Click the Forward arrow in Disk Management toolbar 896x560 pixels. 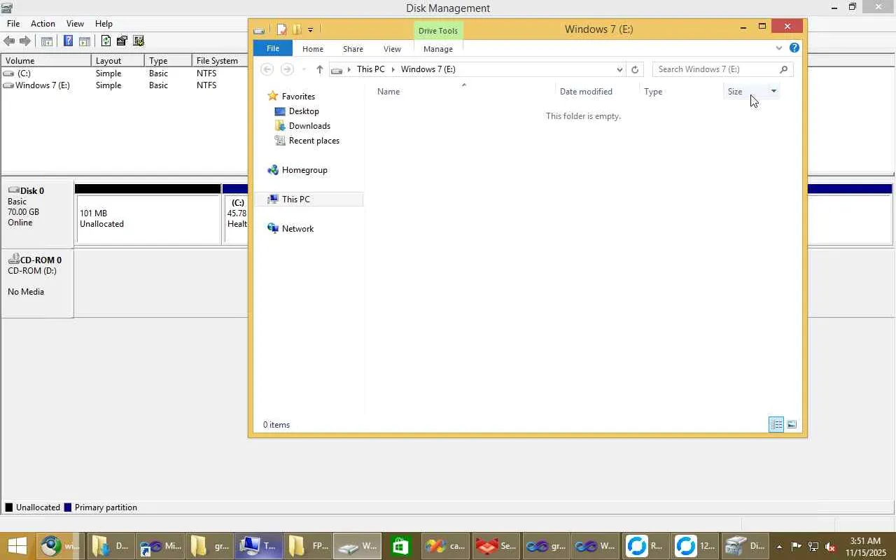24,41
